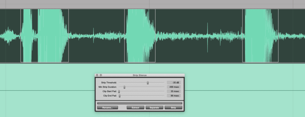Image resolution: width=305 pixels, height=117 pixels.
Task: Click the 499 msec duration value field
Action: [174, 87]
